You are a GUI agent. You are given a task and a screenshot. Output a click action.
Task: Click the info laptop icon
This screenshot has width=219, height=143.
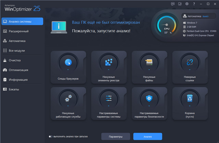[x=59, y=27]
